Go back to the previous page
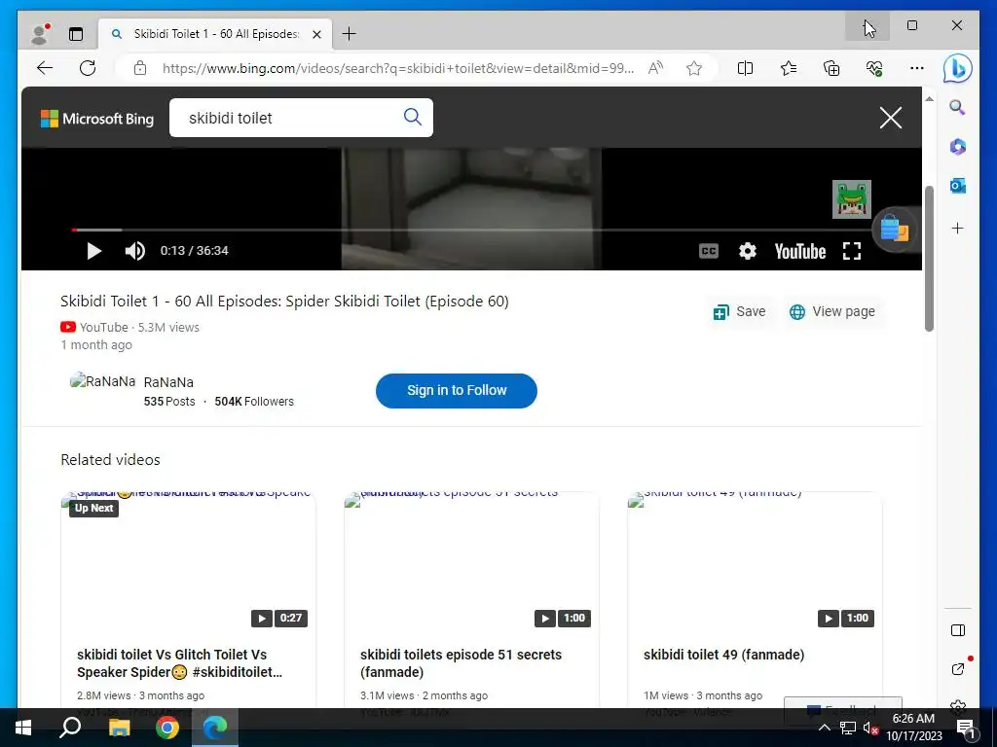Viewport: 997px width, 747px height. (x=45, y=68)
